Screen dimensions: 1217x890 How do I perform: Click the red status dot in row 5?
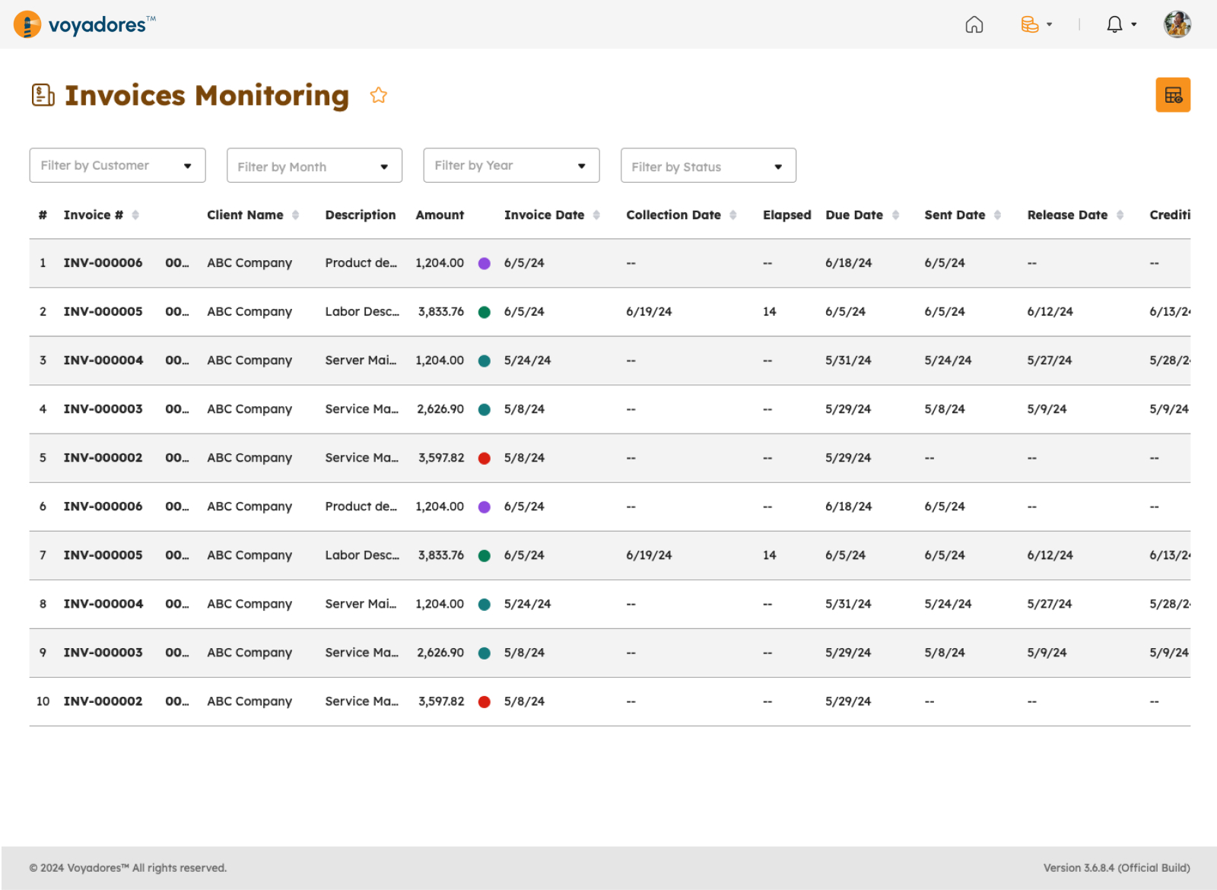485,458
